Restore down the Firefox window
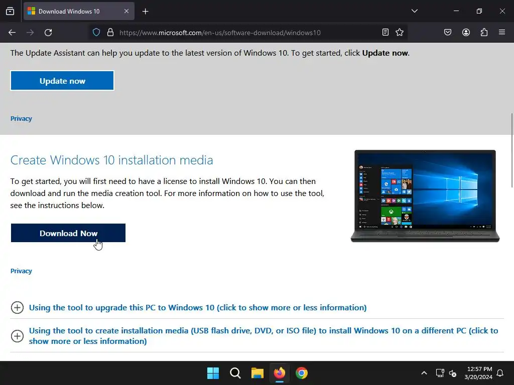 [479, 11]
